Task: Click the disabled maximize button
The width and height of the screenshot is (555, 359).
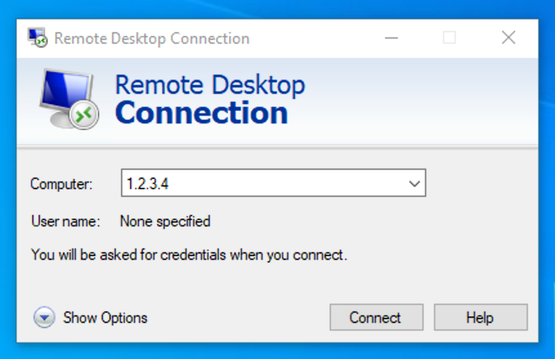Action: click(449, 37)
